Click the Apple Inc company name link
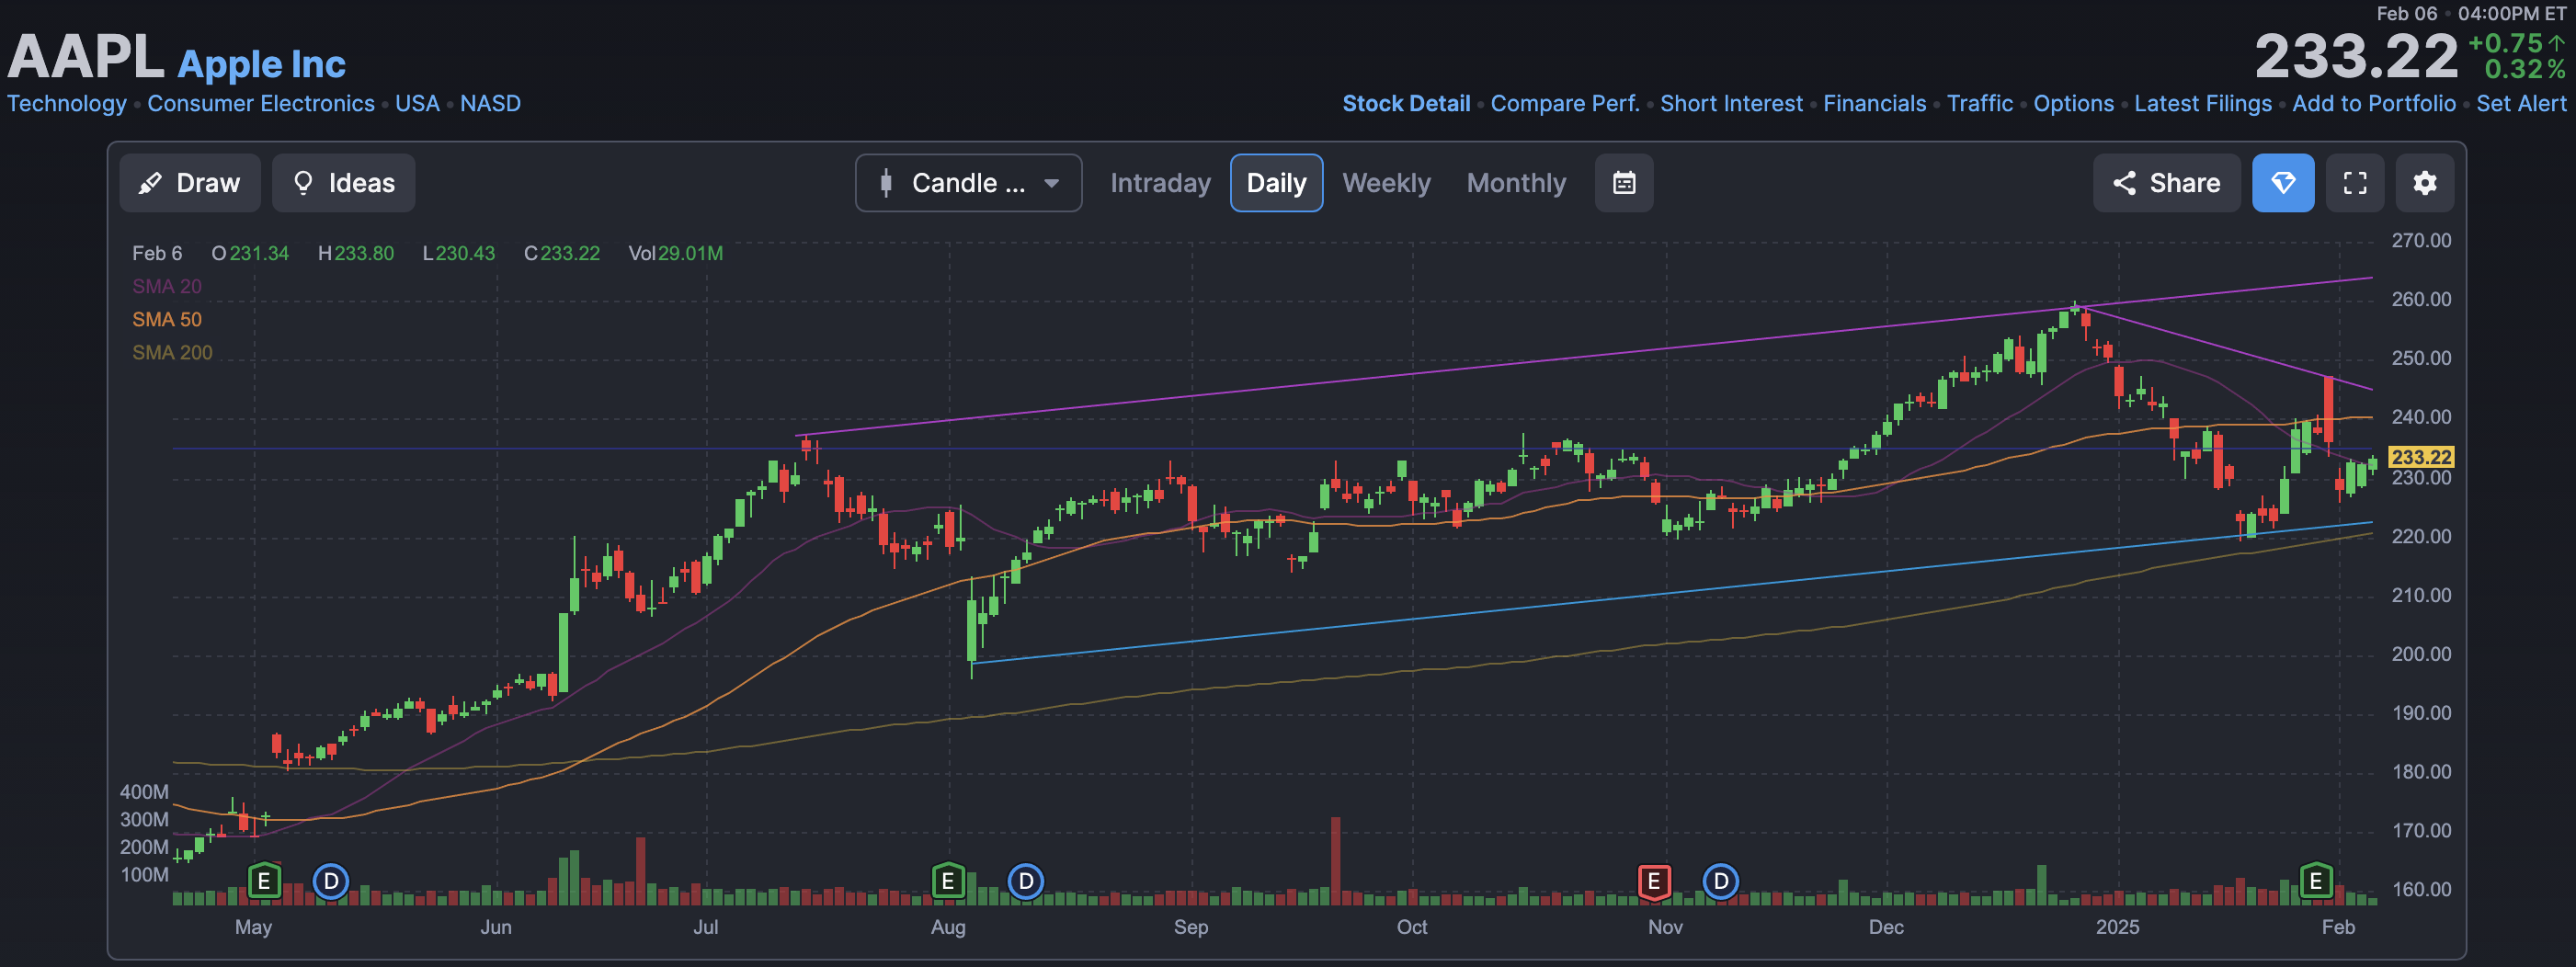The height and width of the screenshot is (967, 2576). [262, 64]
